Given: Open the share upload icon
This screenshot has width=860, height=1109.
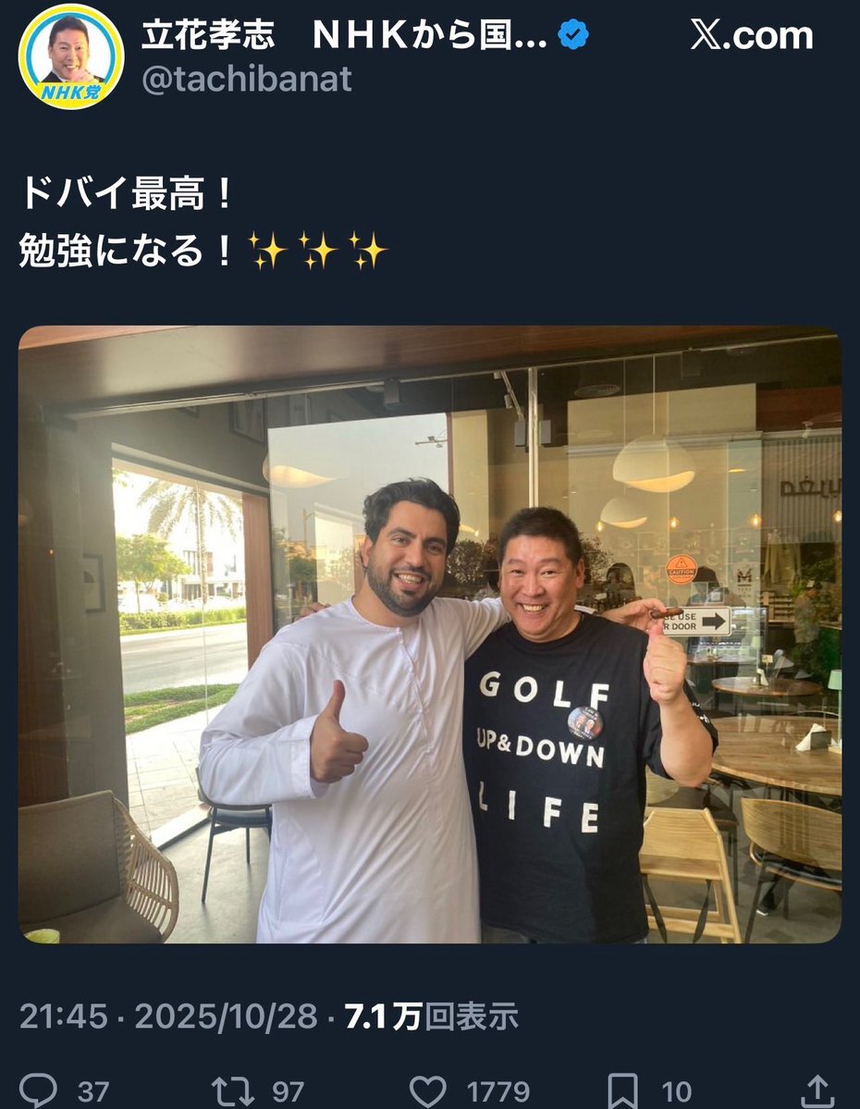Looking at the screenshot, I should [818, 1091].
